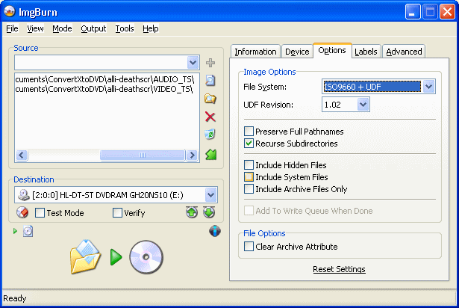This screenshot has height=308, width=459.
Task: Minimize the ImgBurn window
Action: [x=413, y=12]
